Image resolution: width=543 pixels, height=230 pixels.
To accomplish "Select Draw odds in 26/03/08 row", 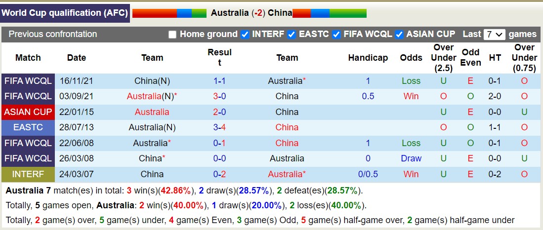I will click(x=411, y=159).
